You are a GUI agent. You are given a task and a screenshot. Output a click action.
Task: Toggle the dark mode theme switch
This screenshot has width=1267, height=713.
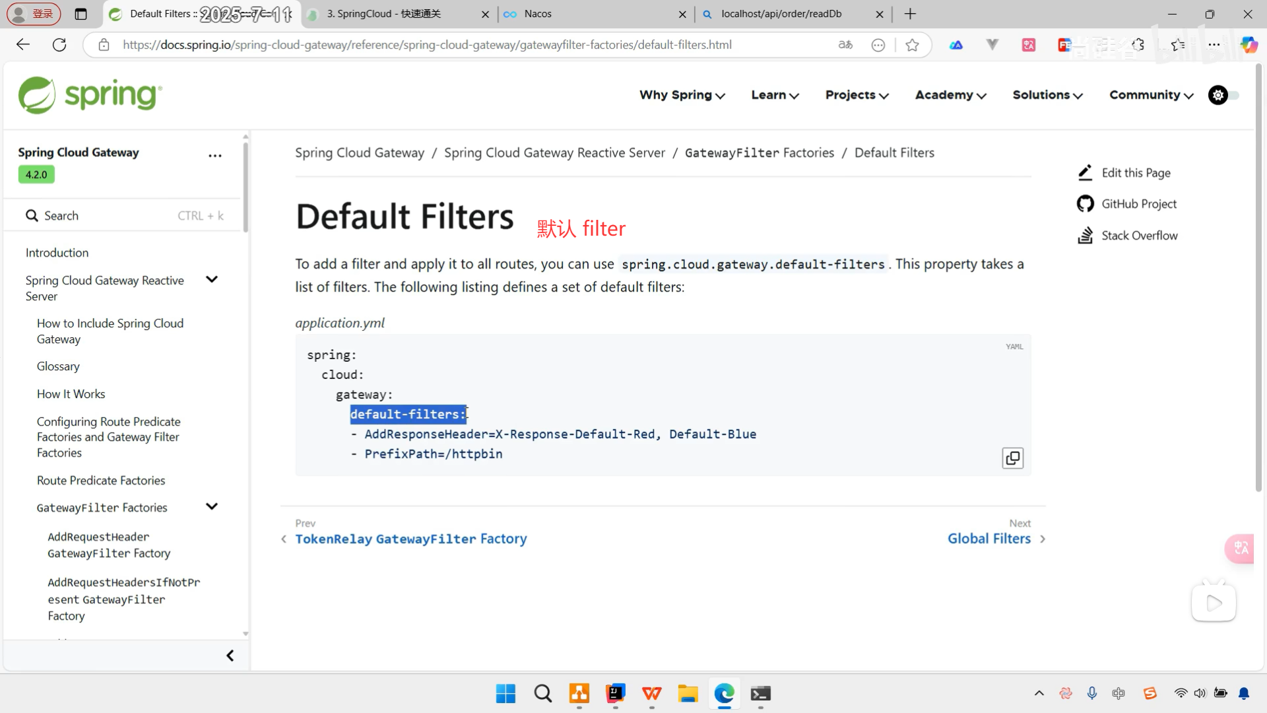tap(1223, 95)
